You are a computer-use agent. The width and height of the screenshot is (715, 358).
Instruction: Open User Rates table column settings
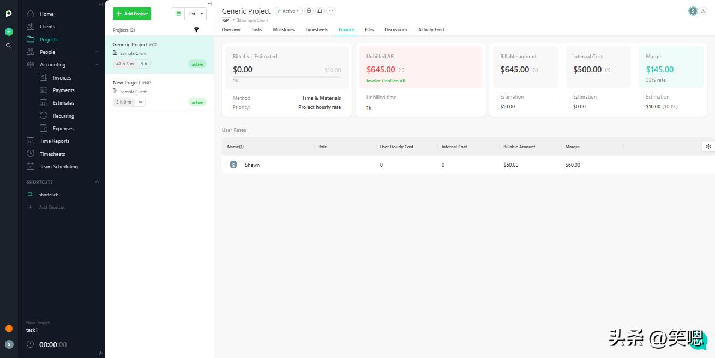tap(708, 147)
